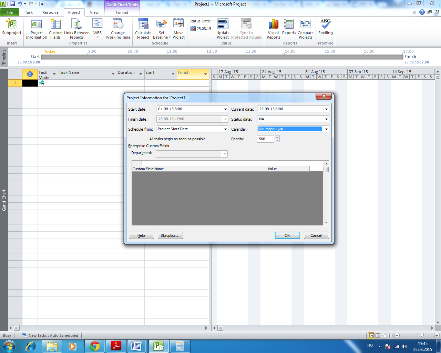Open the Task Mode column dropdown arrow
The height and width of the screenshot is (353, 441).
[x=54, y=74]
